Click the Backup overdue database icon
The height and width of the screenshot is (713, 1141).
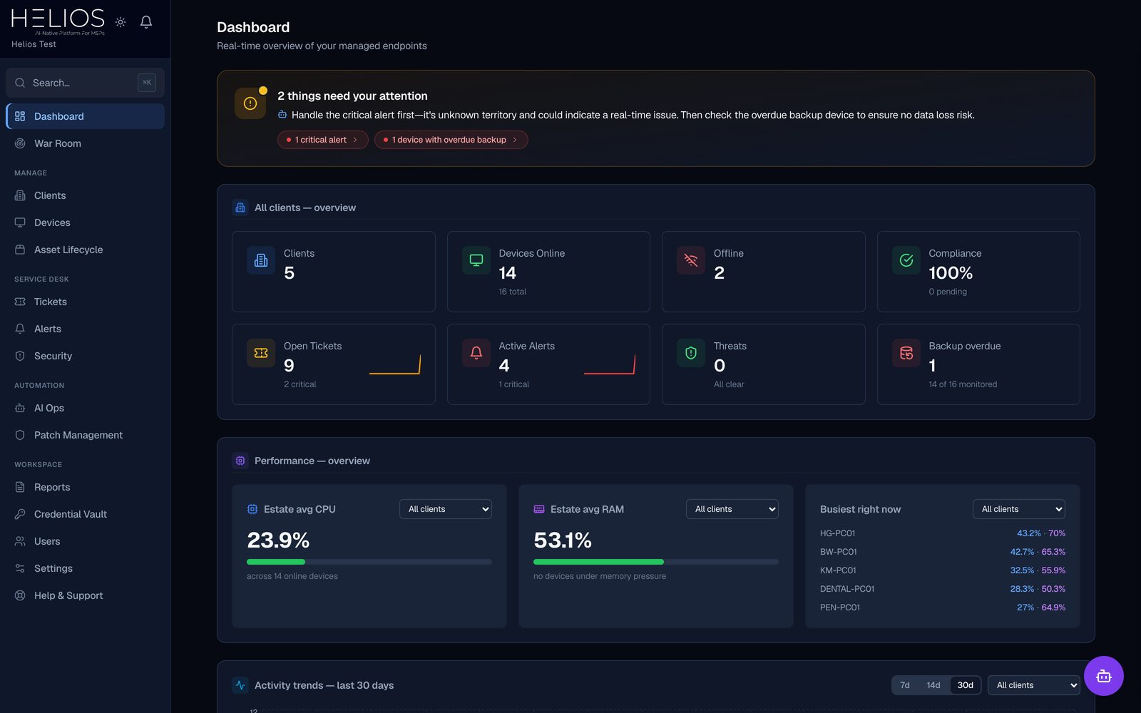(x=906, y=353)
